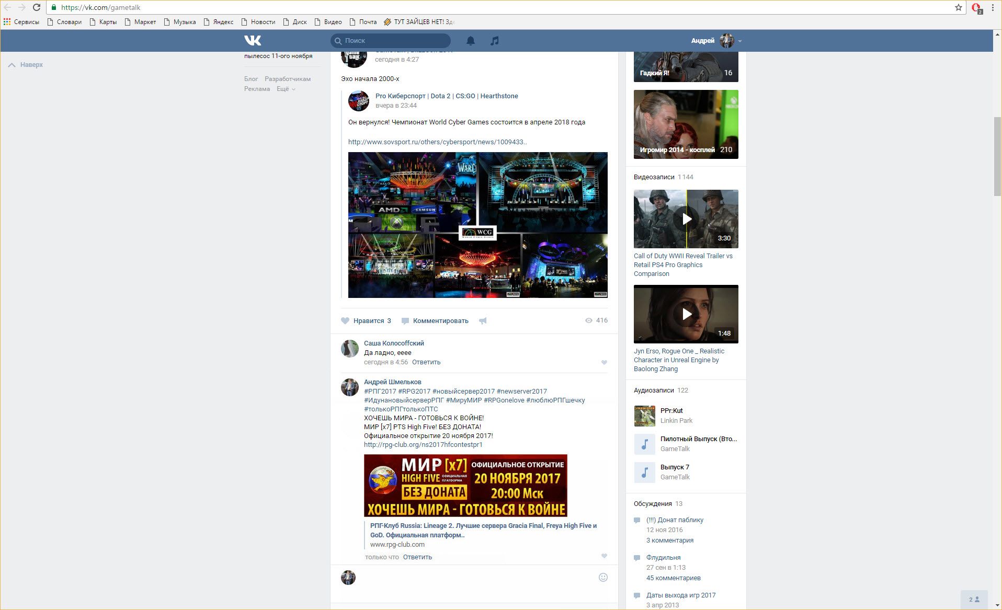Open the notifications bell icon
The width and height of the screenshot is (1002, 610).
pos(471,40)
